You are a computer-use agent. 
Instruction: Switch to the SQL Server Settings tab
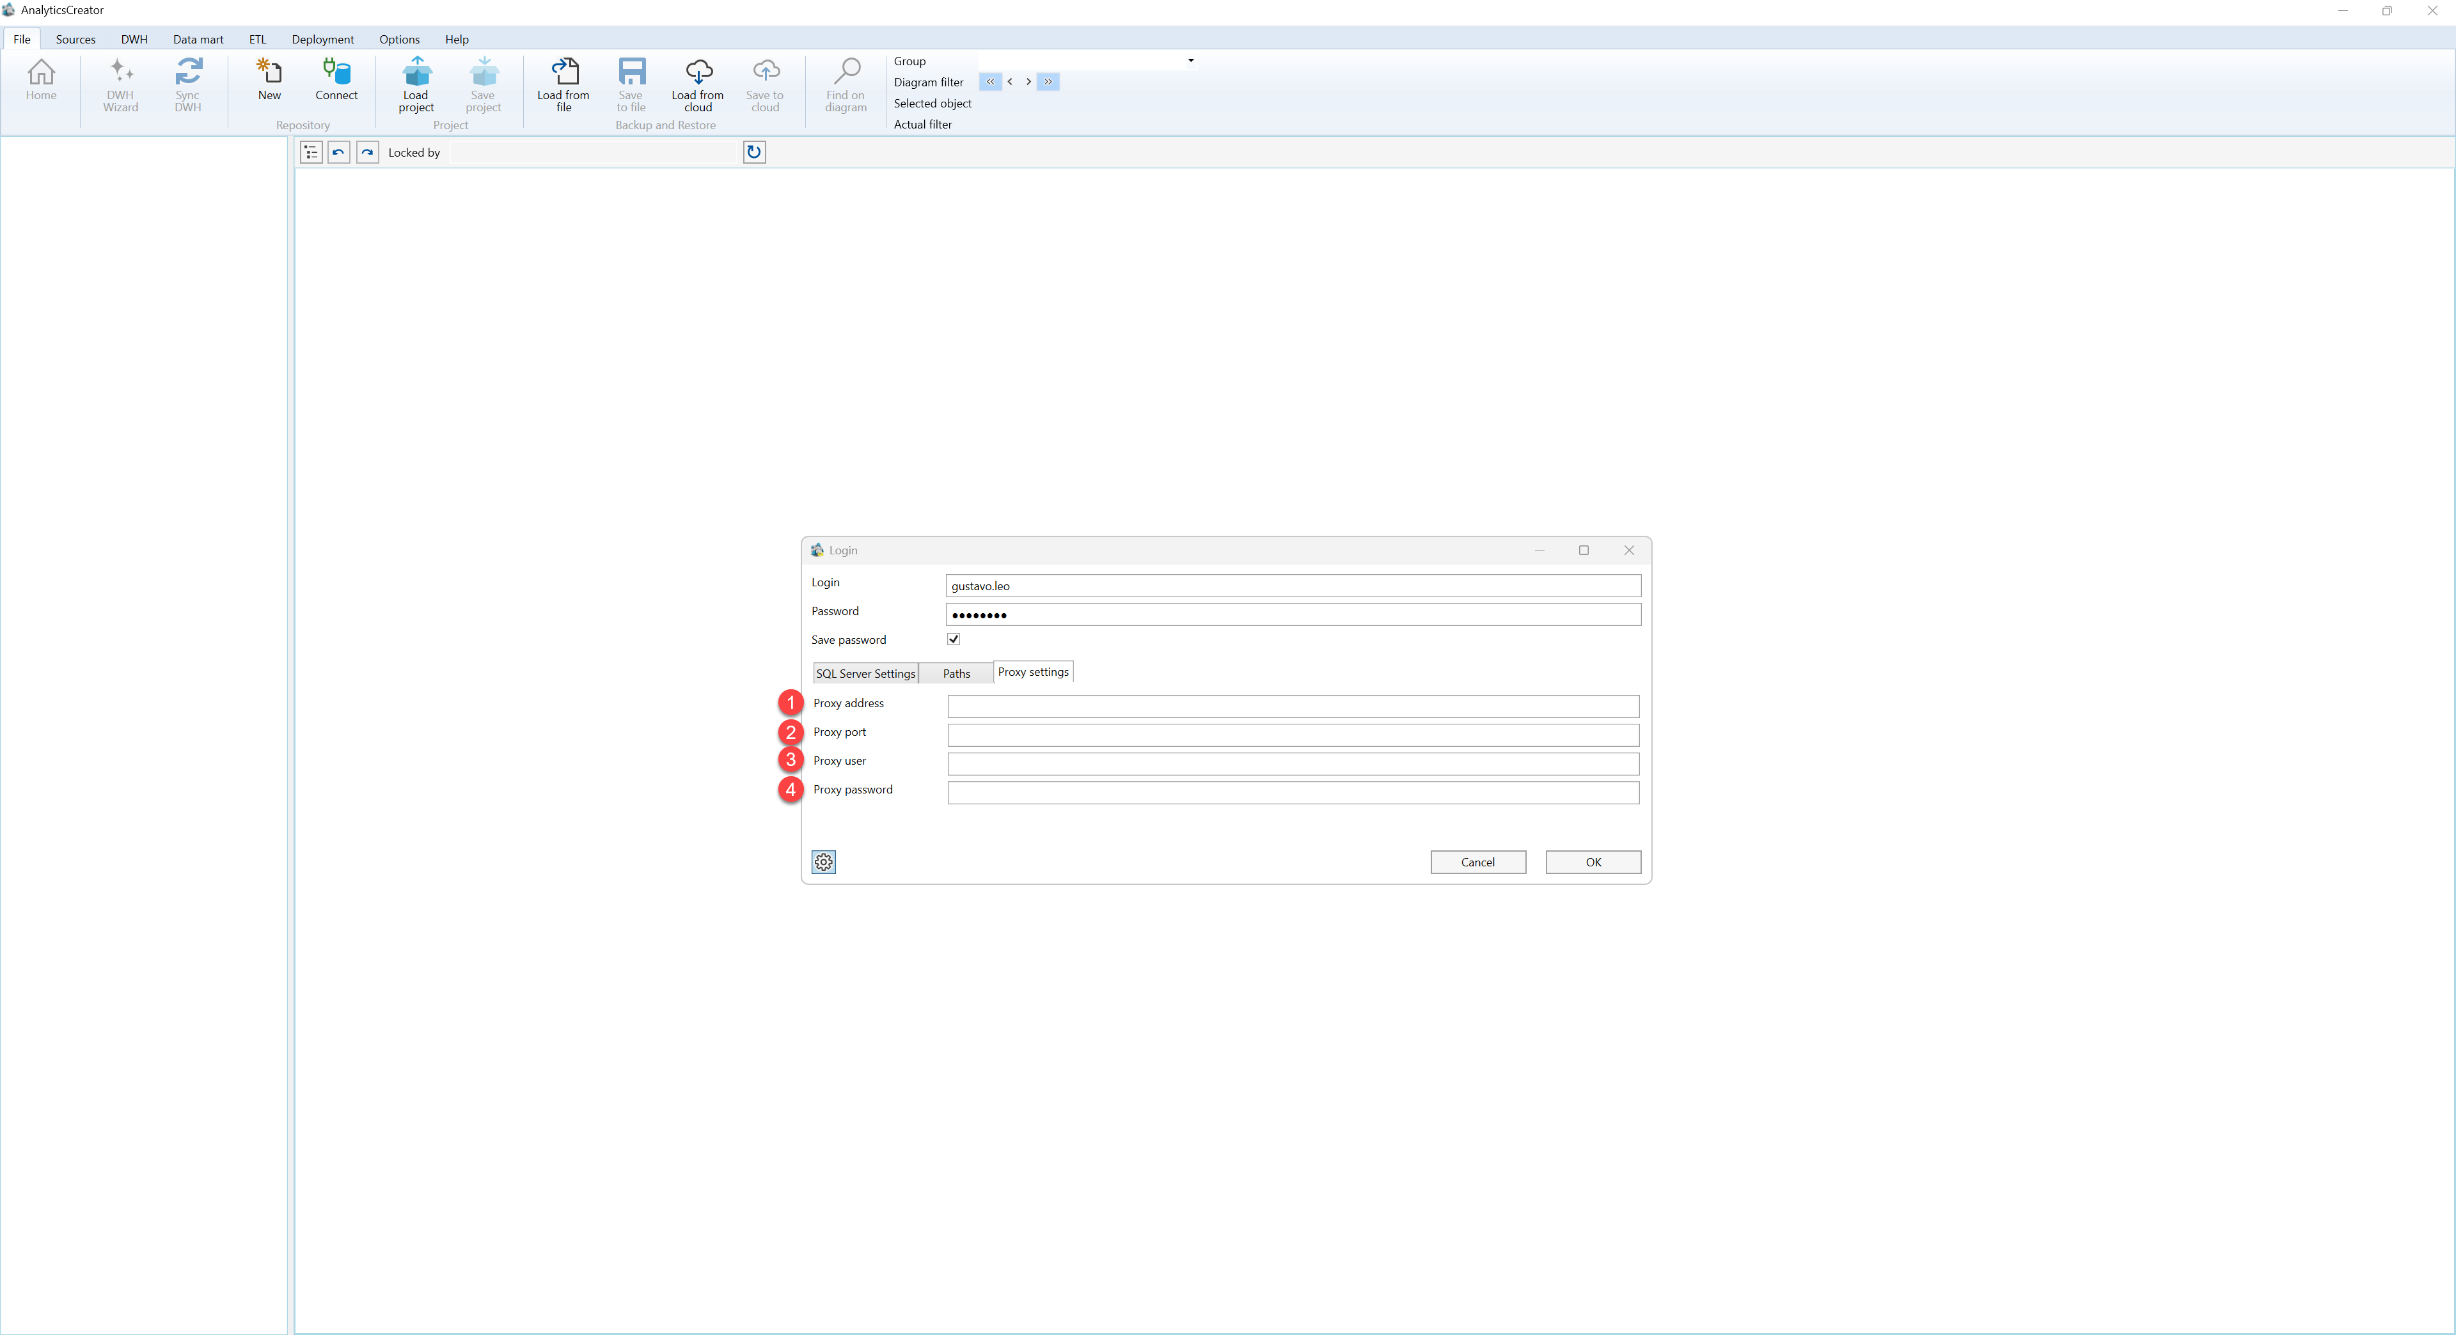[866, 674]
